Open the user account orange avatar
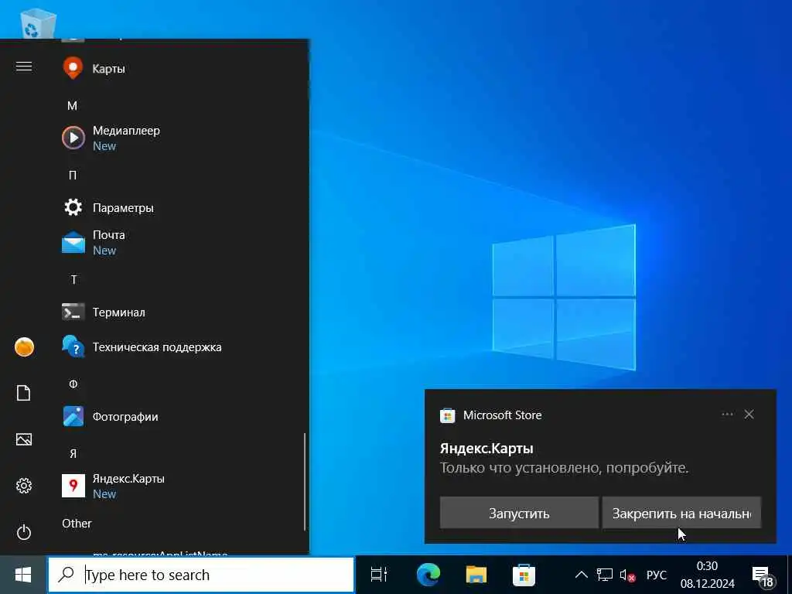The image size is (792, 594). 24,347
